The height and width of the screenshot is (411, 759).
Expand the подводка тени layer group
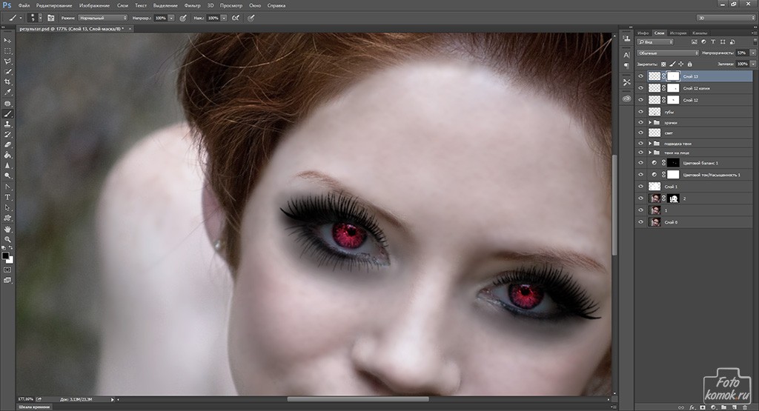coord(650,143)
